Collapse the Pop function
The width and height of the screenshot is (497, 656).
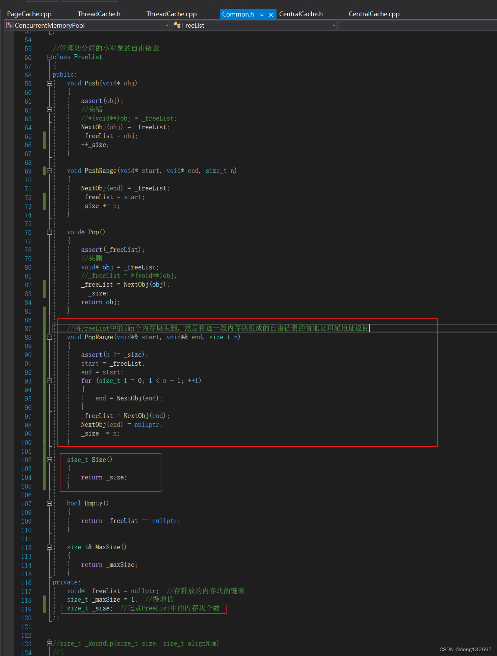click(49, 232)
